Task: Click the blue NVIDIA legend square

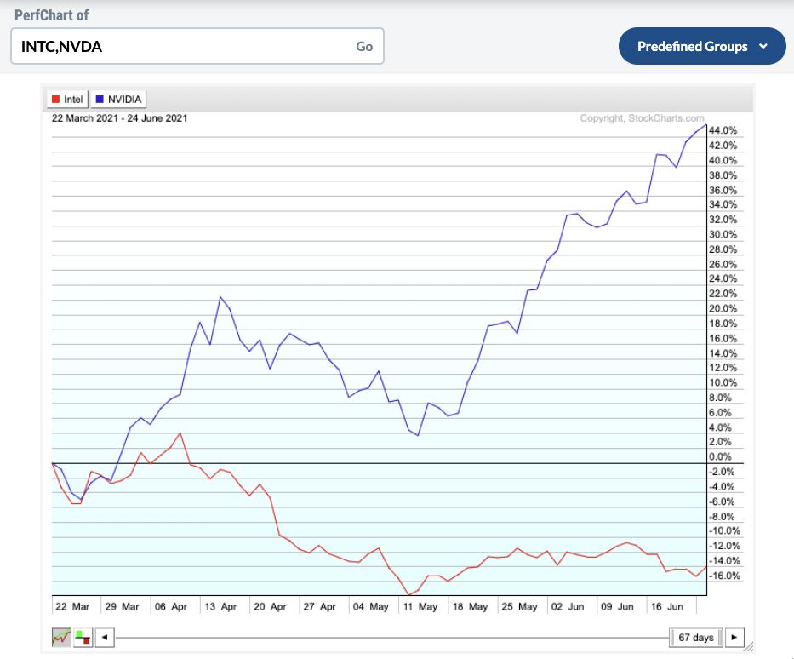Action: coord(100,100)
